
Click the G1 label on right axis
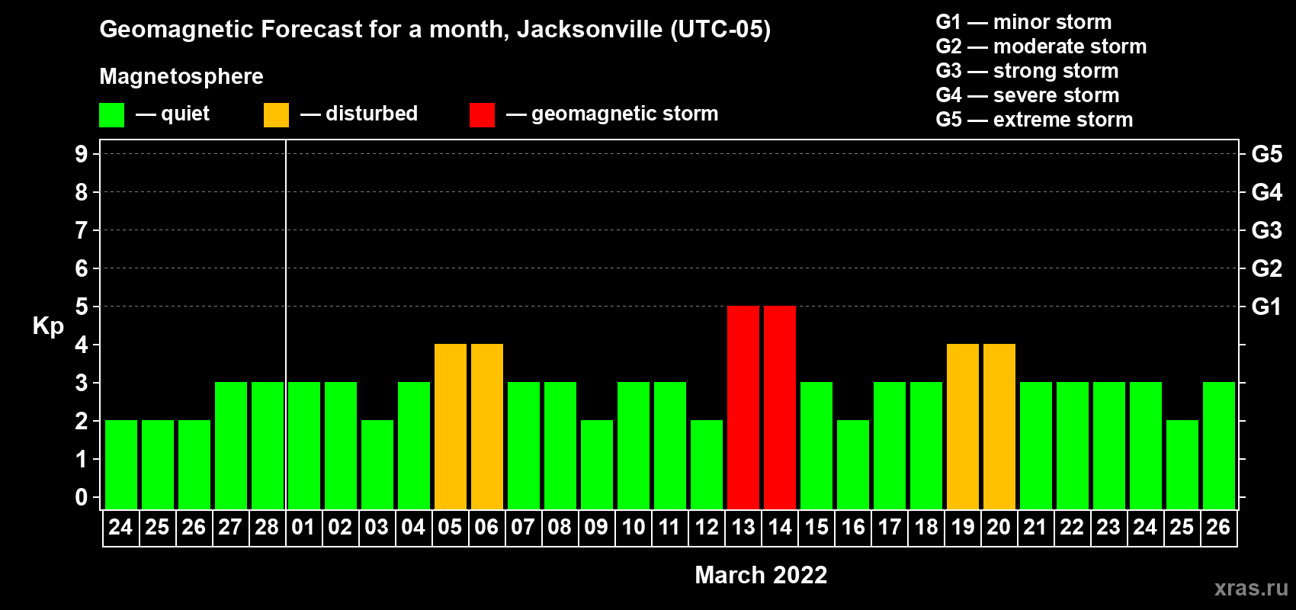(x=1267, y=307)
